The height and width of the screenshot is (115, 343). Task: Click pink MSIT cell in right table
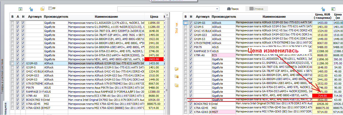point(224,112)
